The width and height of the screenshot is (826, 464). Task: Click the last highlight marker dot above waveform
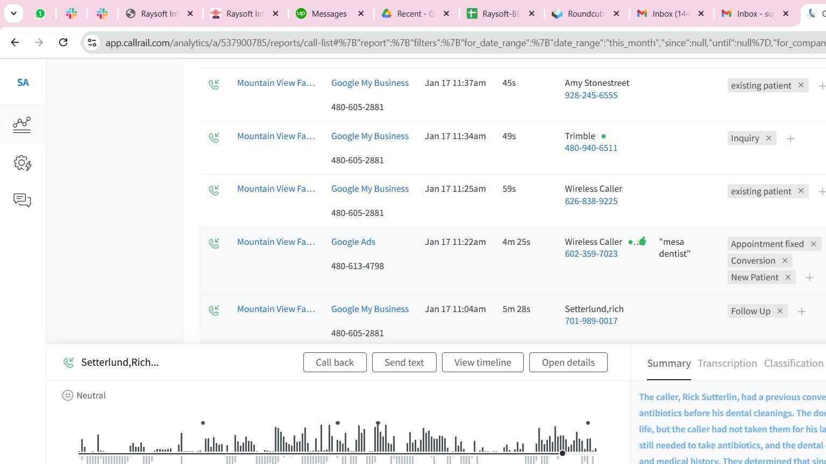(x=588, y=423)
